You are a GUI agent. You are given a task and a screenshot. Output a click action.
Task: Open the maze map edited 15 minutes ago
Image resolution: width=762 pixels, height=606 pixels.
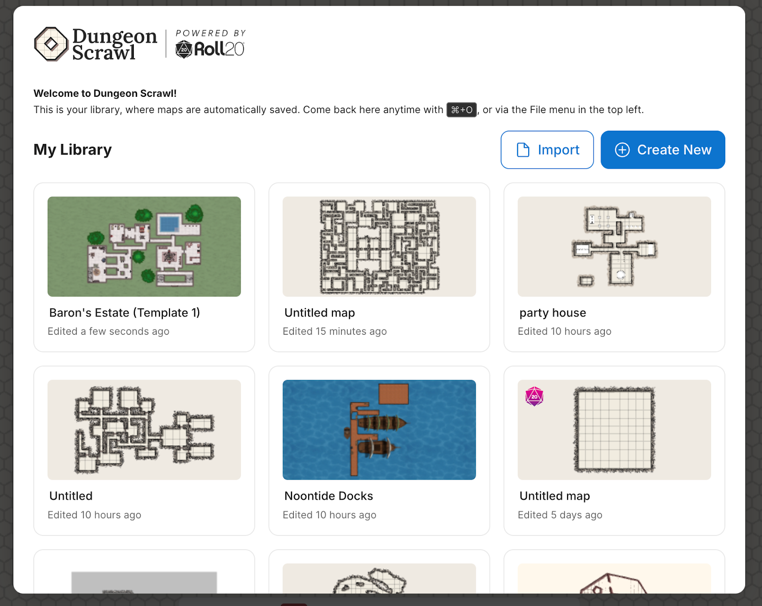(x=379, y=247)
